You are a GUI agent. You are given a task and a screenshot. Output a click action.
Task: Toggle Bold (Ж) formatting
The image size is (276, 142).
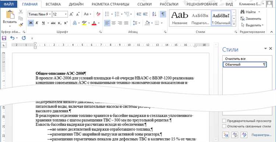(x=31, y=23)
